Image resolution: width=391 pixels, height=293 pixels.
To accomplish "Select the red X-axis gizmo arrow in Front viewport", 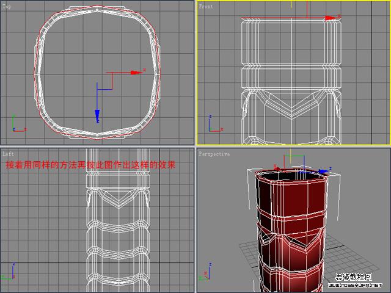I will click(x=331, y=18).
